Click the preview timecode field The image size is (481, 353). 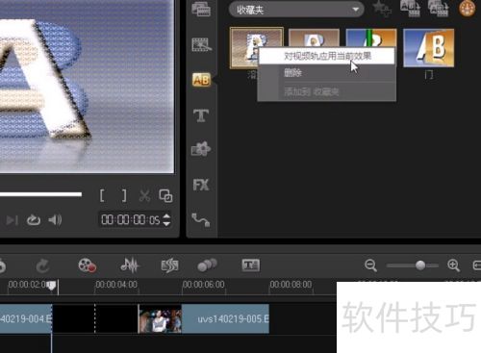[130, 220]
